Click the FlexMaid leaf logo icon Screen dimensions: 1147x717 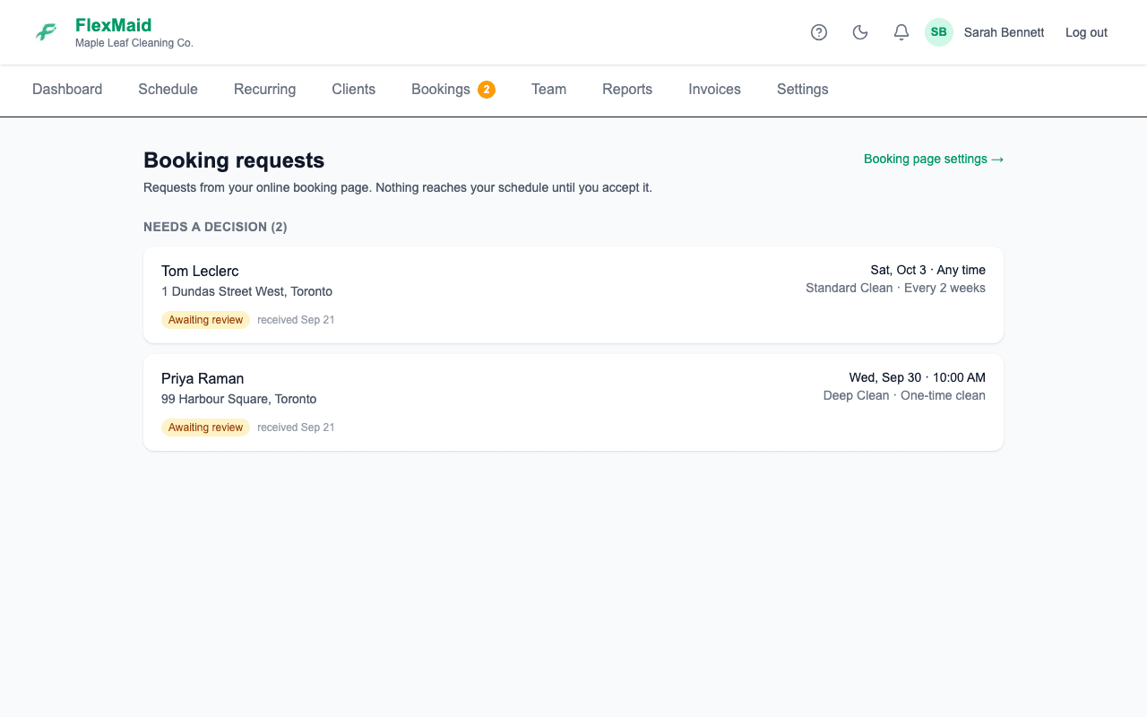[x=46, y=32]
